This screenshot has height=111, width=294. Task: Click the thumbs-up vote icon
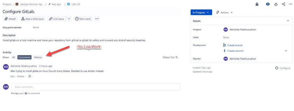click(x=276, y=4)
